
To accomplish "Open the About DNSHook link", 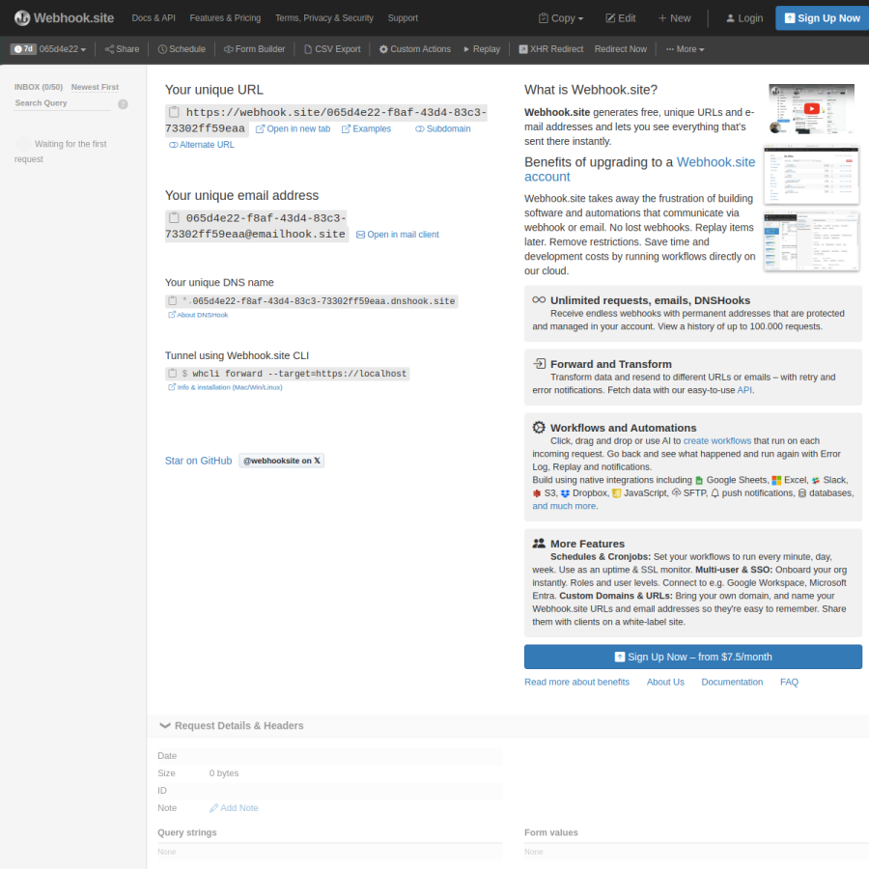I will click(198, 315).
